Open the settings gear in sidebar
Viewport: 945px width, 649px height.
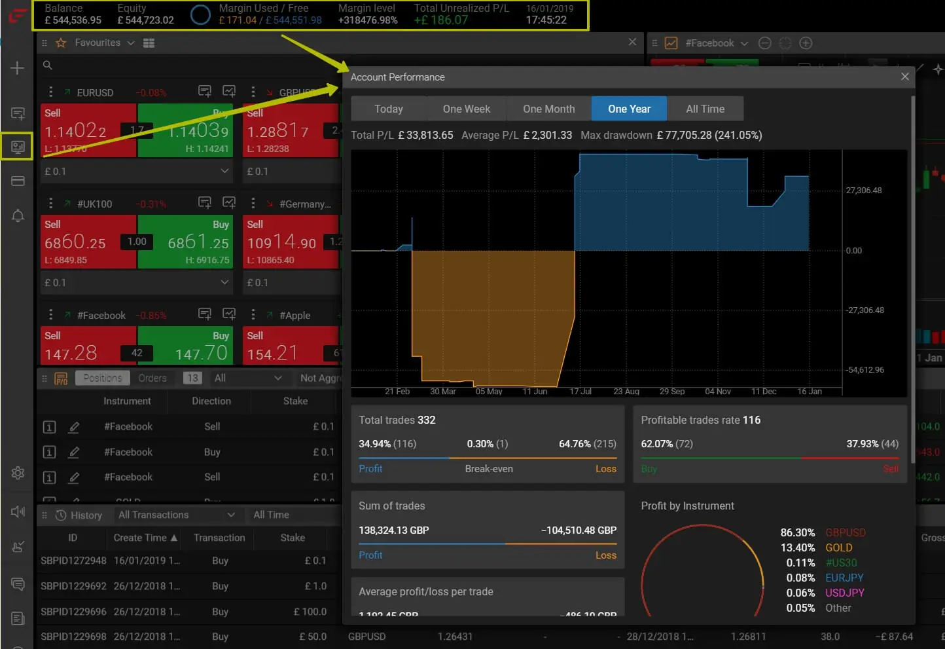point(18,473)
